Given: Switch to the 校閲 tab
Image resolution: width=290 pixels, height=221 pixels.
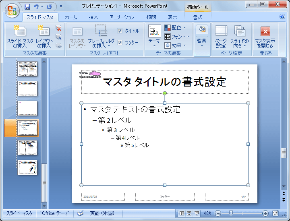Looking at the screenshot, I should pyautogui.click(x=151, y=17).
